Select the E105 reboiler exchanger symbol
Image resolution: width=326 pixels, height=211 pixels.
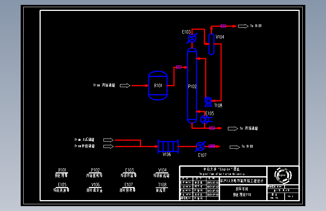click(206, 119)
